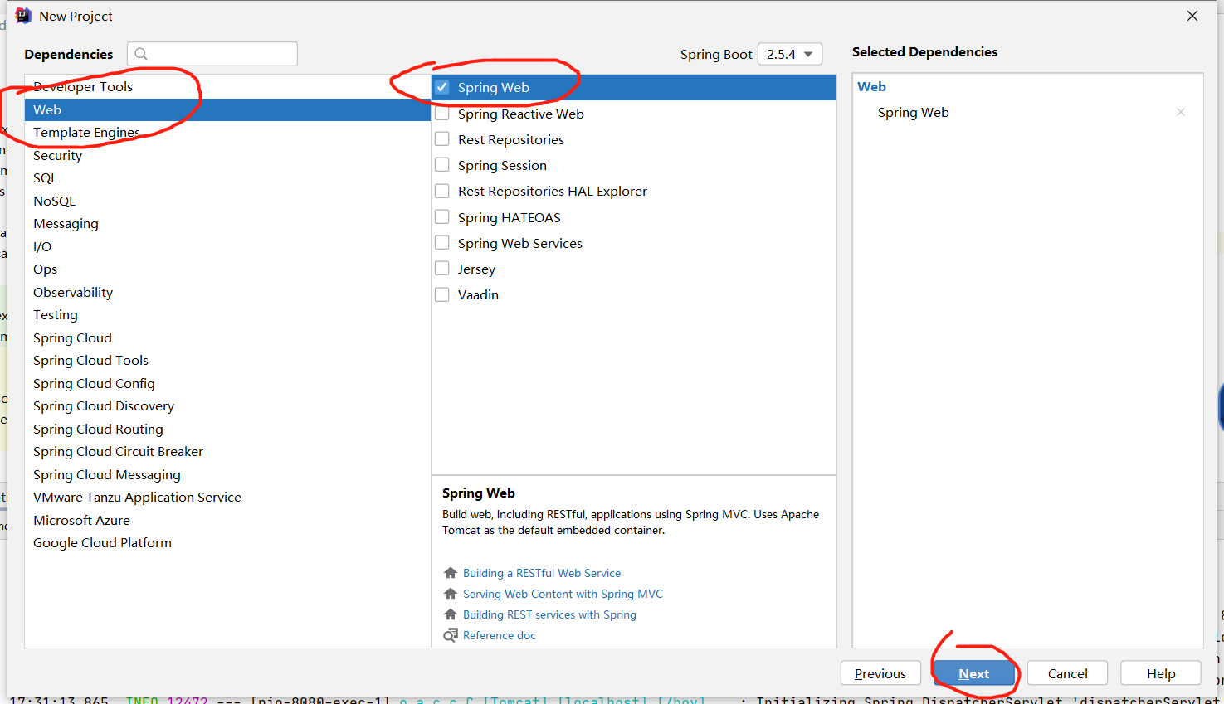Tick the Spring Web Services checkbox
The height and width of the screenshot is (704, 1224).
point(442,243)
